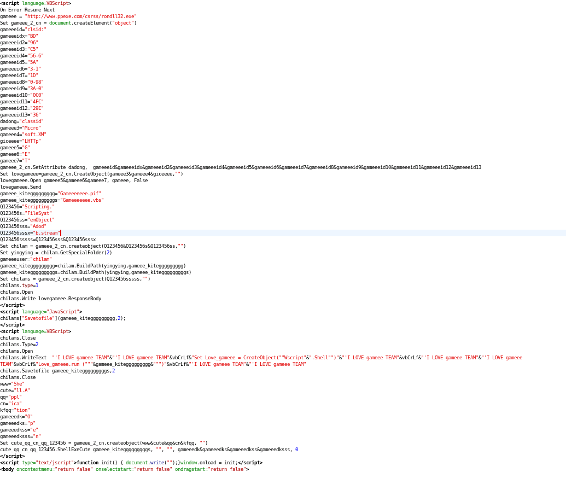Click the line "chilams.Type=2"
The image size is (566, 484).
[19, 345]
